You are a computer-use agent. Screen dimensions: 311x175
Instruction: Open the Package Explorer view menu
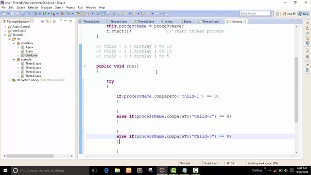61,21
